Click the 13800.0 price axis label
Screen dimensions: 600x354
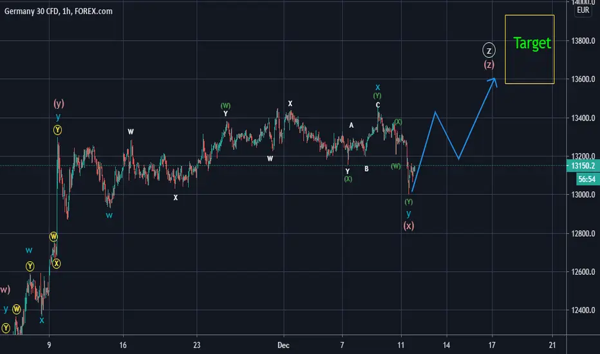pos(583,41)
